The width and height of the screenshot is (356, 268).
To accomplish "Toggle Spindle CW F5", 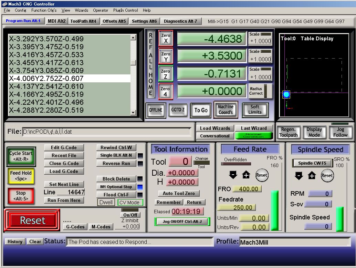I will 312,163.
